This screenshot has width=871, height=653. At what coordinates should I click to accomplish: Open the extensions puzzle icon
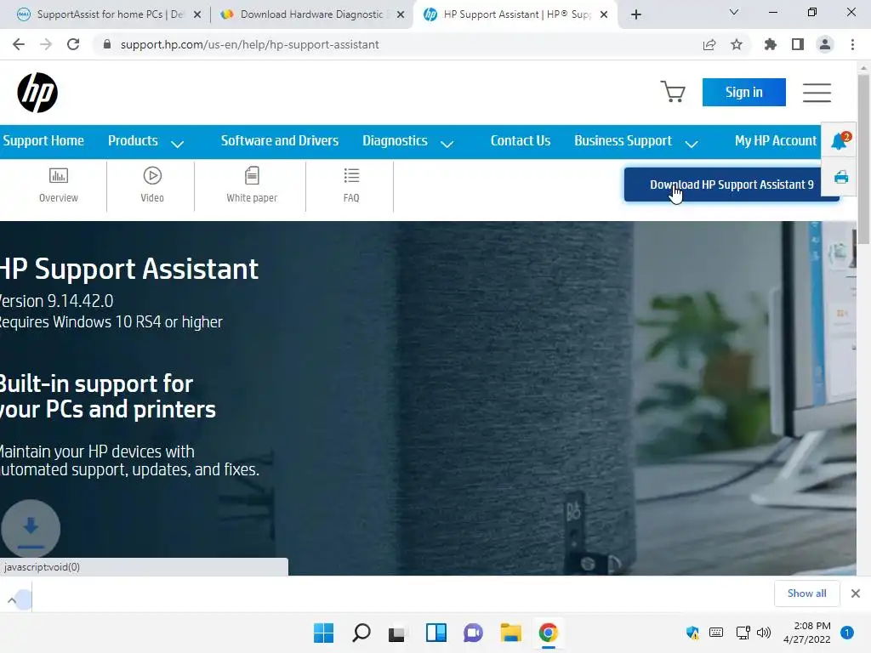coord(770,44)
